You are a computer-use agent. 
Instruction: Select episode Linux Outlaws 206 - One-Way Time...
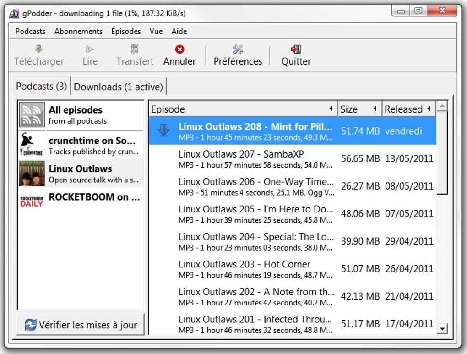[x=293, y=186]
